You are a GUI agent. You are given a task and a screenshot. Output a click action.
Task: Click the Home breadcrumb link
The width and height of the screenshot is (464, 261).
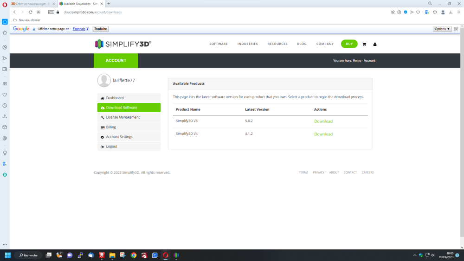pos(356,60)
